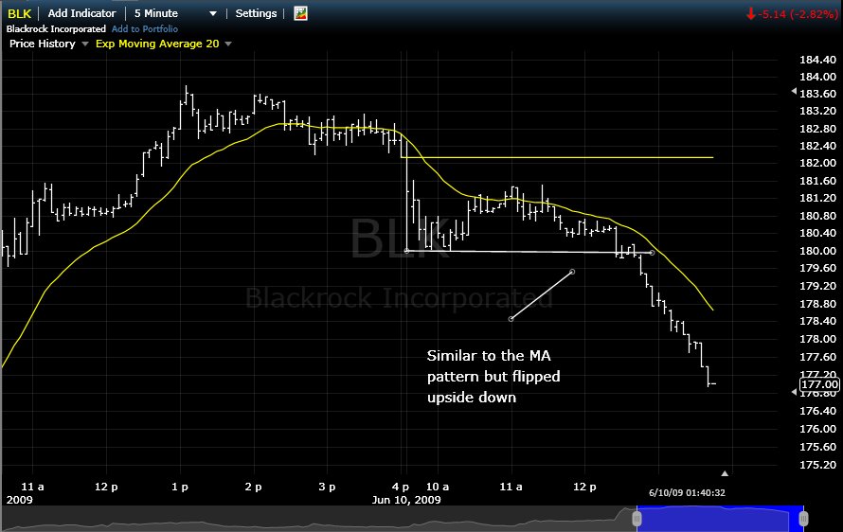Click the red down arrow change indicator

(751, 14)
